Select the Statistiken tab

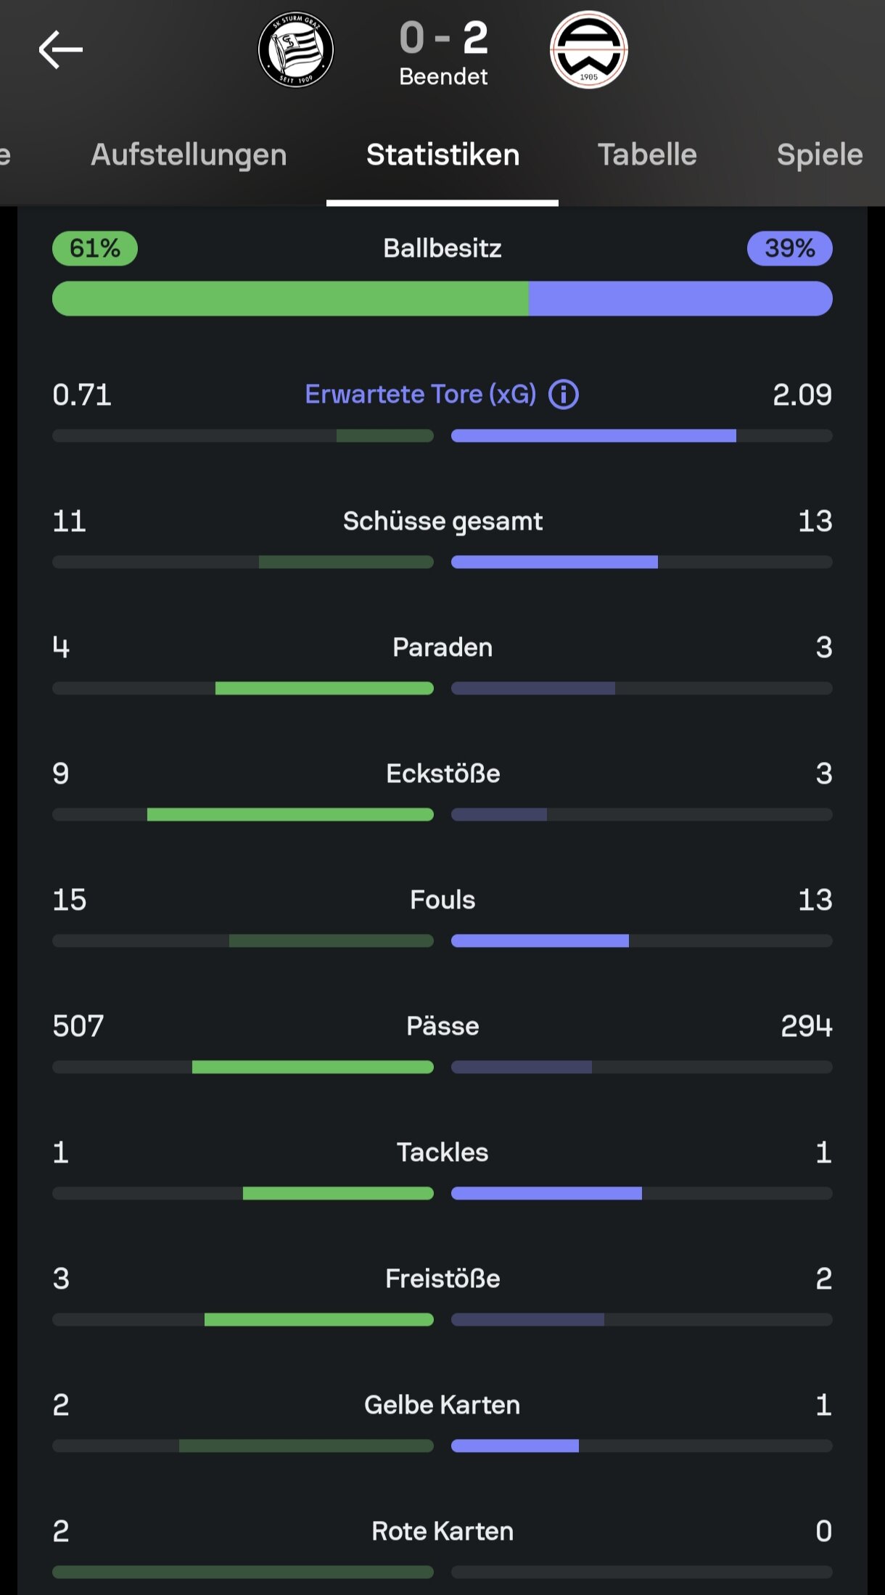442,155
